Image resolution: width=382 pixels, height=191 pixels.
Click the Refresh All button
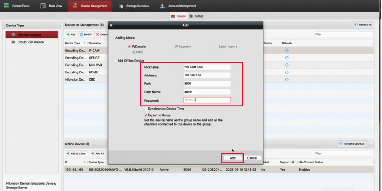pos(363,25)
